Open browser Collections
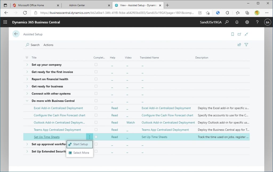This screenshot has height=172, width=273. [247, 13]
